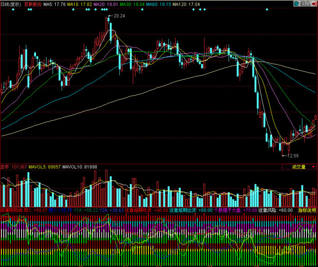Image resolution: width=318 pixels, height=267 pixels.
Task: Click the 总手: 101367 volume label
Action: click(x=13, y=167)
